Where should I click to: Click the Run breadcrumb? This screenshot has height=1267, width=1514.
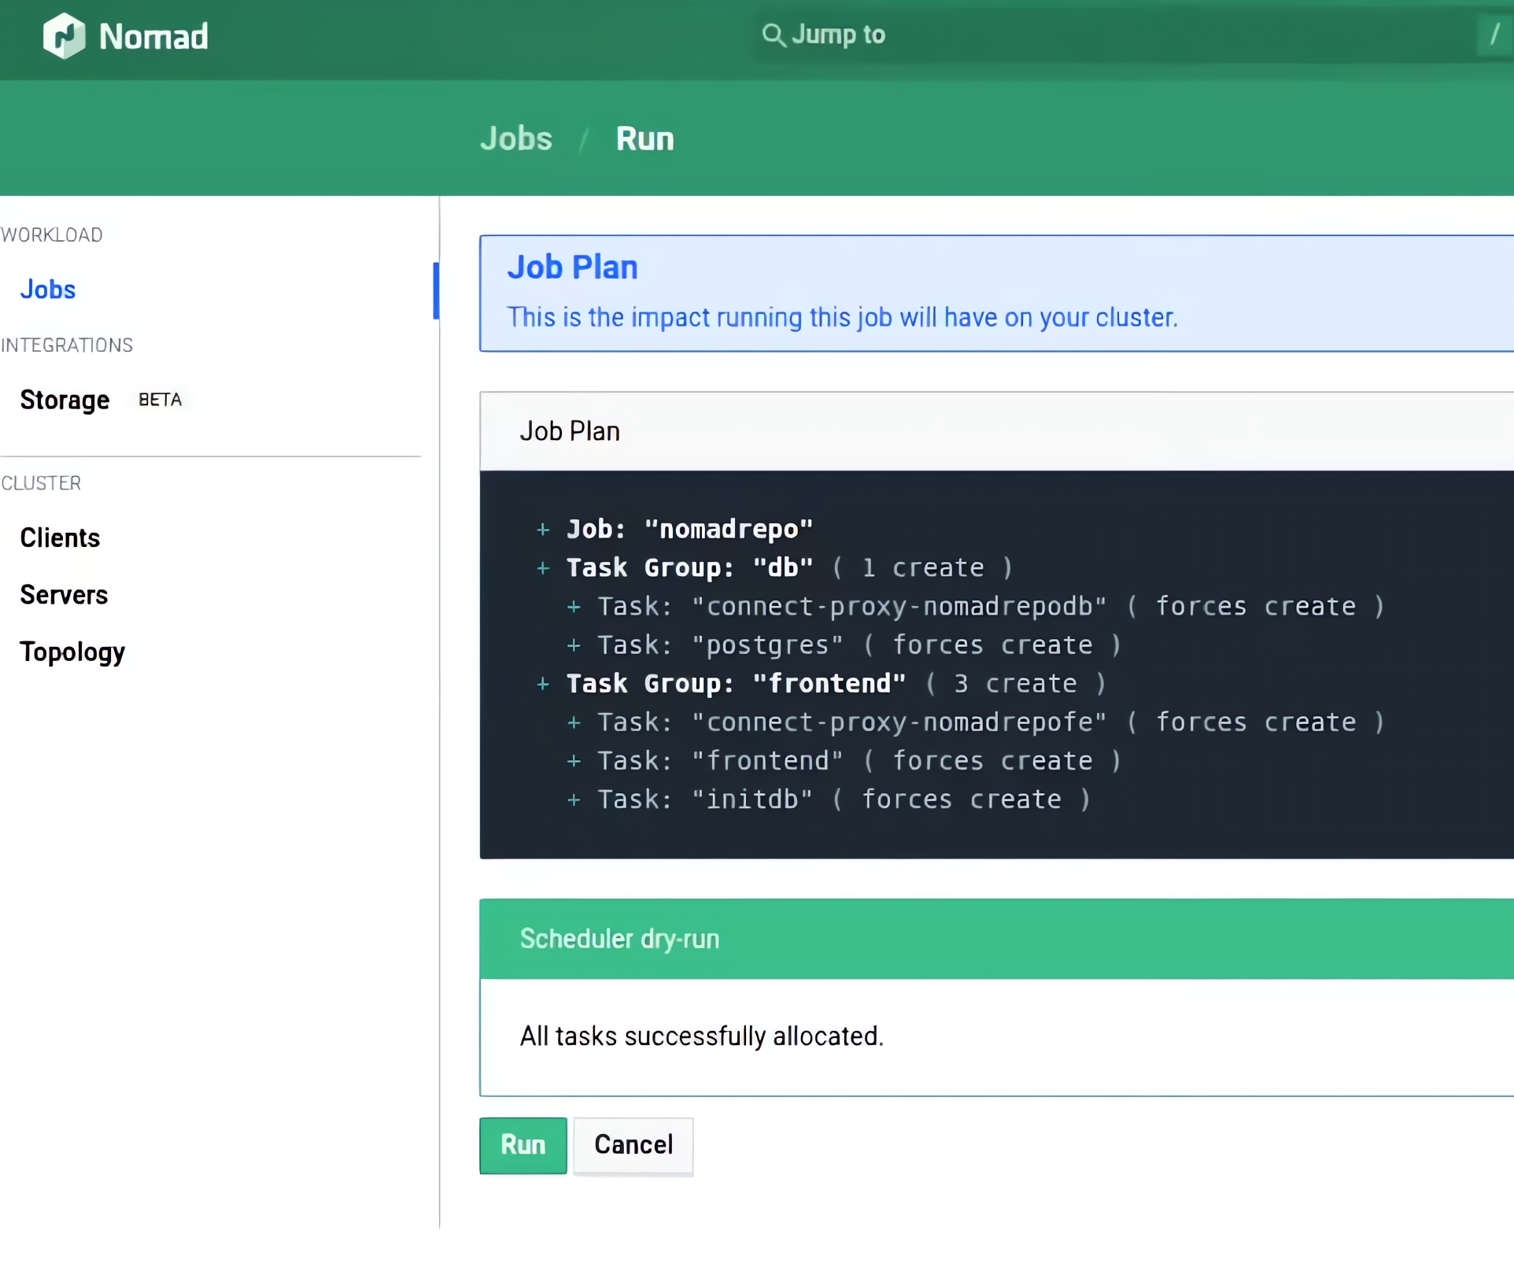(x=644, y=139)
